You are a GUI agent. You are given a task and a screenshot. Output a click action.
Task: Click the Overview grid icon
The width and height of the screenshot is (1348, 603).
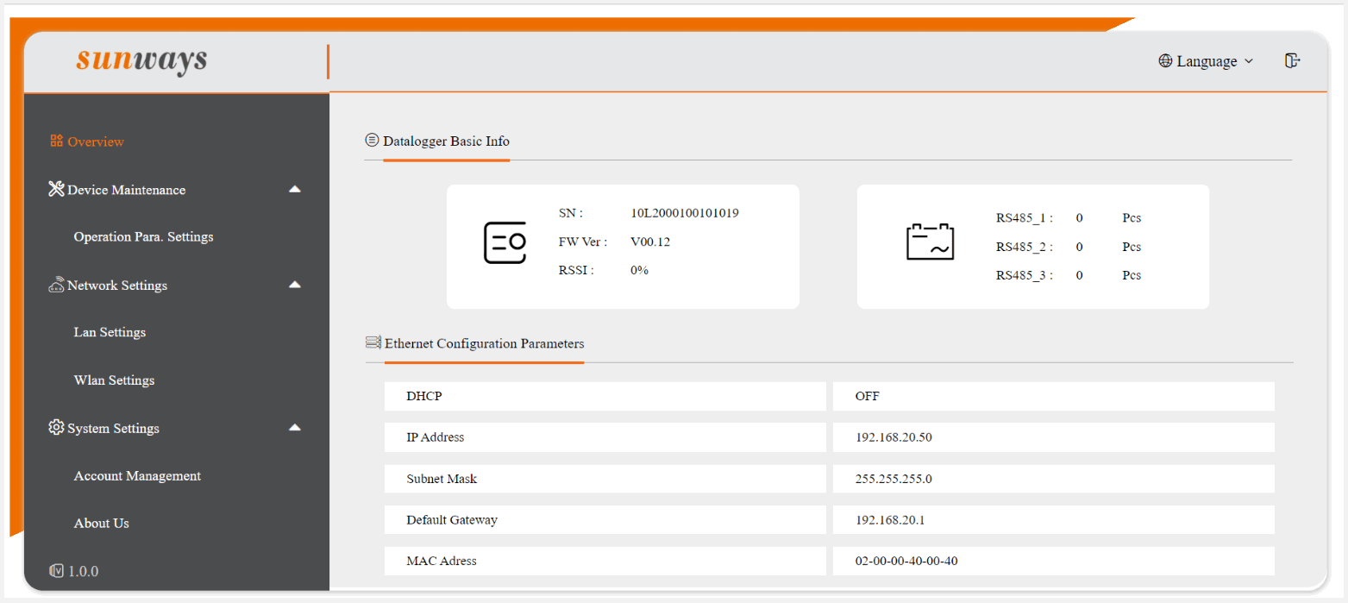pyautogui.click(x=57, y=141)
